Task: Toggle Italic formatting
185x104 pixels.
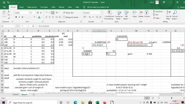Action: pyautogui.click(x=19, y=17)
